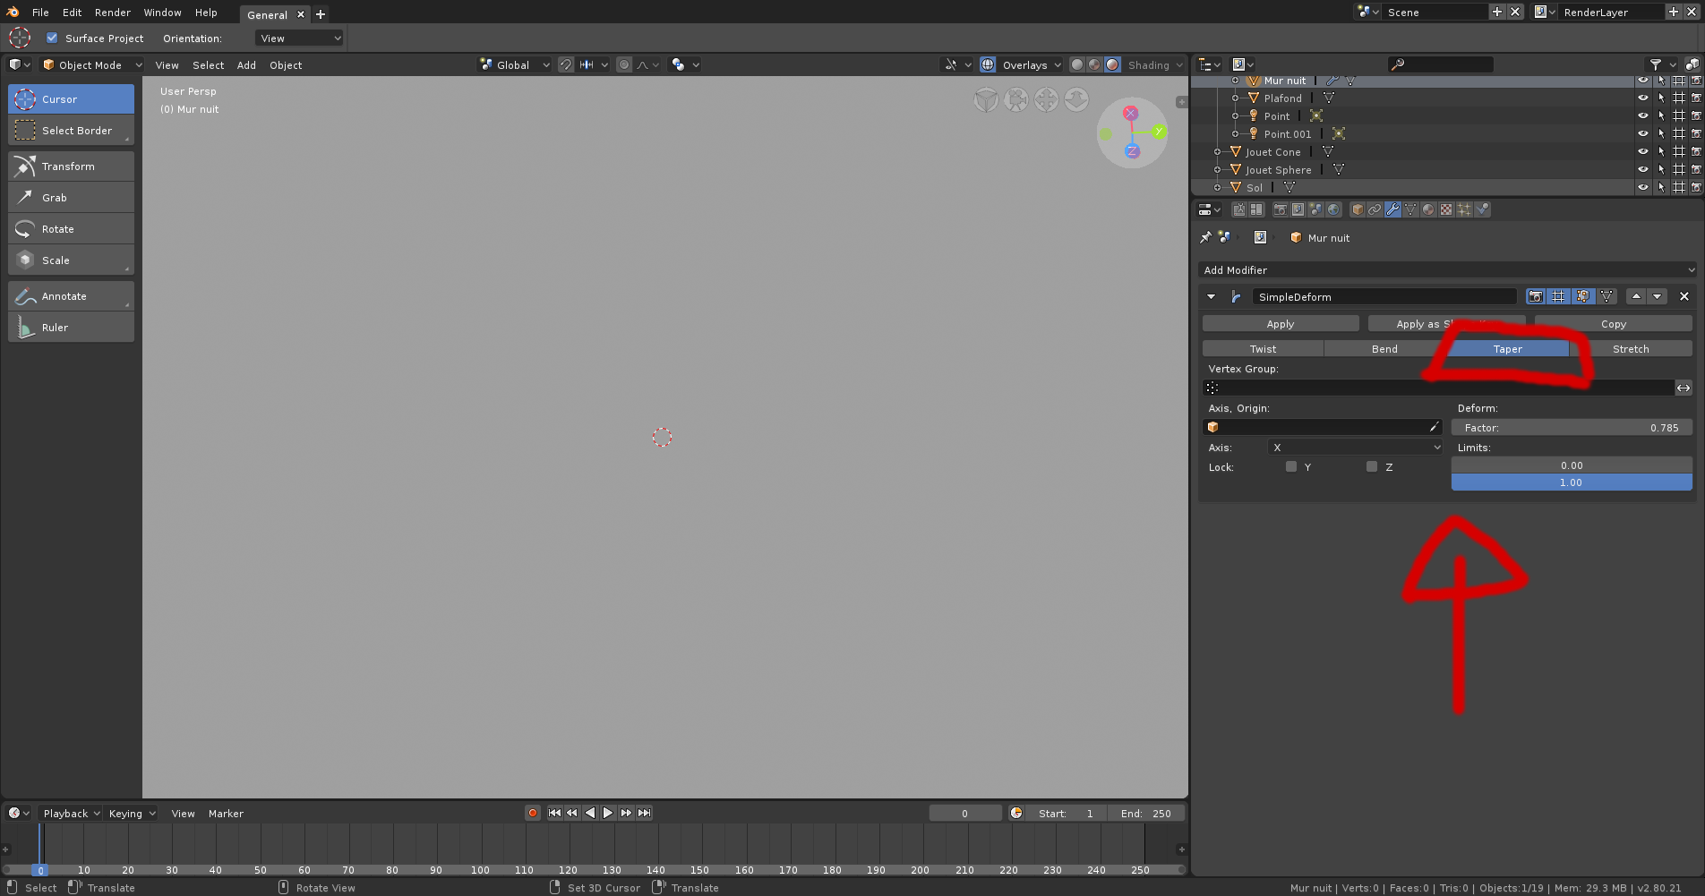The height and width of the screenshot is (896, 1705).
Task: Select Twist deform mode
Action: click(1263, 348)
